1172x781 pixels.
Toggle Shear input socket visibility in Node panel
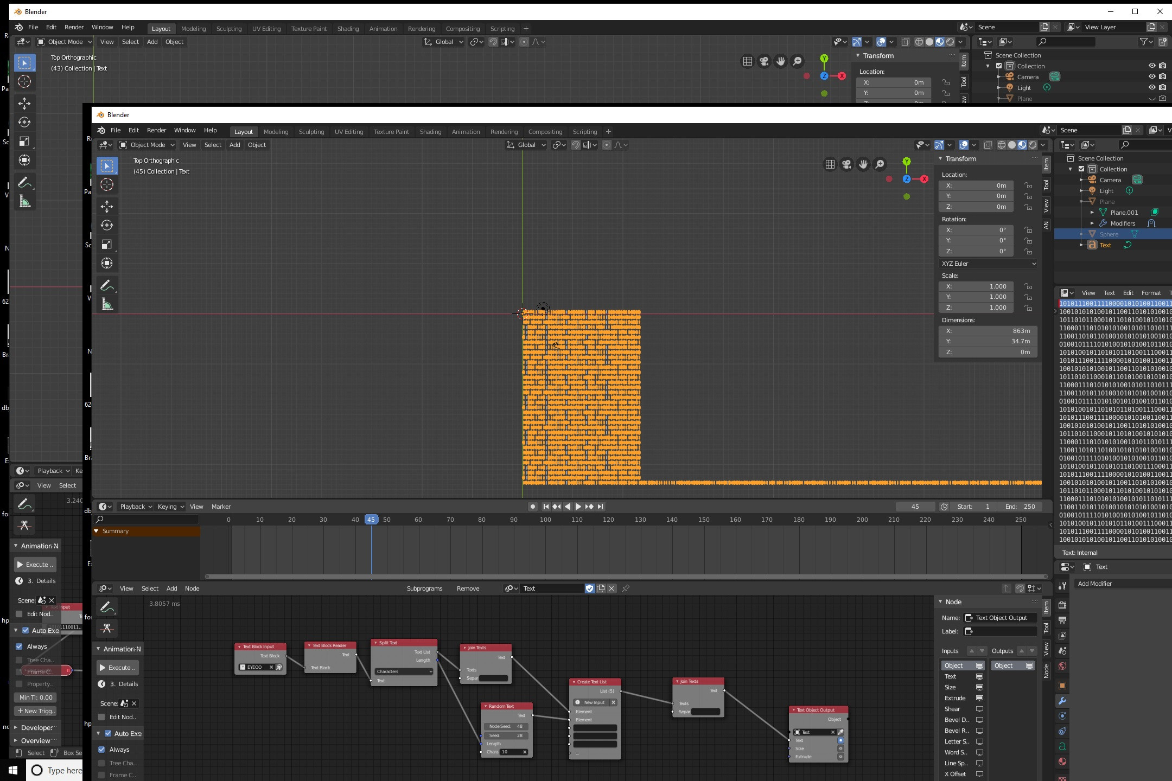click(979, 709)
